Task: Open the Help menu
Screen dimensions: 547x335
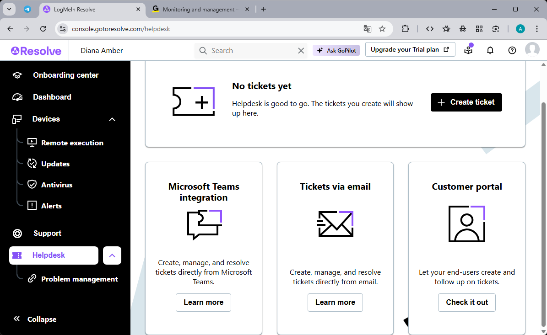Action: click(x=512, y=50)
